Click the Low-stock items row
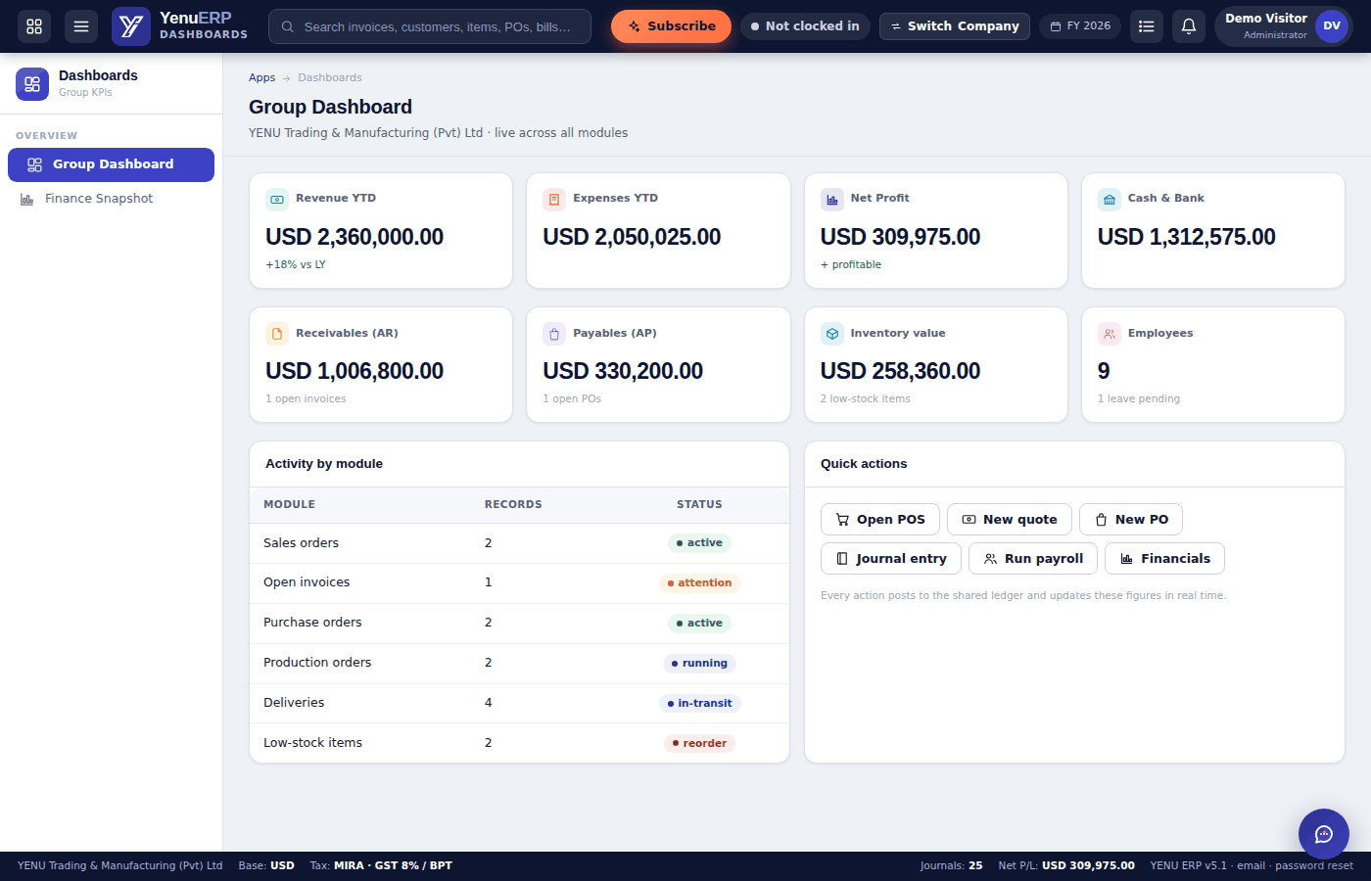Screen dimensions: 1371x881 [519, 743]
